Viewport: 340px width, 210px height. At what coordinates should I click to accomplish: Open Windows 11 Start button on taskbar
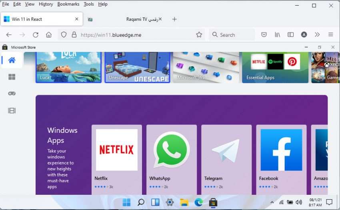(x=126, y=202)
